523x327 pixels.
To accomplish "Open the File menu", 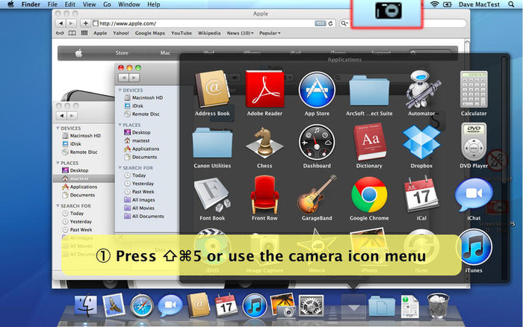I will [52, 4].
